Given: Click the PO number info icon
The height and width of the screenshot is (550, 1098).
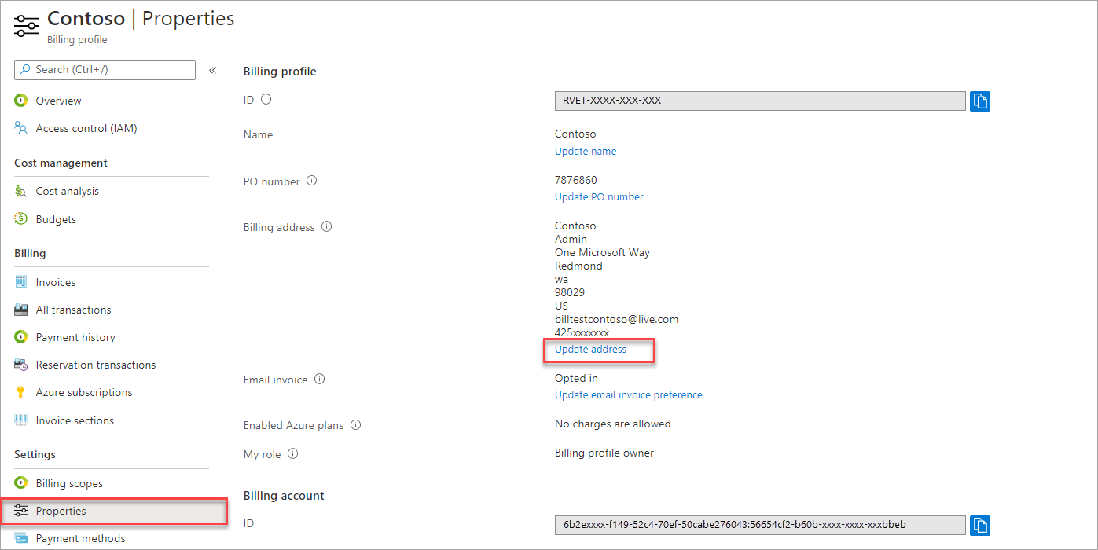Looking at the screenshot, I should (x=311, y=180).
